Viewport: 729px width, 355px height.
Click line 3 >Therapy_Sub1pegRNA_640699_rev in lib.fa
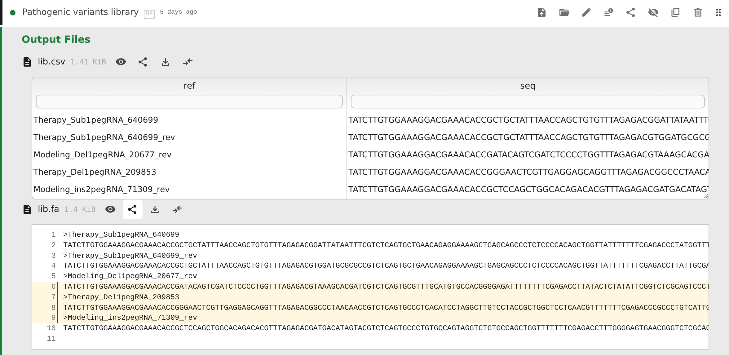tap(130, 256)
